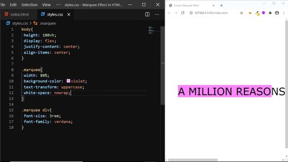Click the orange extension icon in toolbar

(x=250, y=13)
